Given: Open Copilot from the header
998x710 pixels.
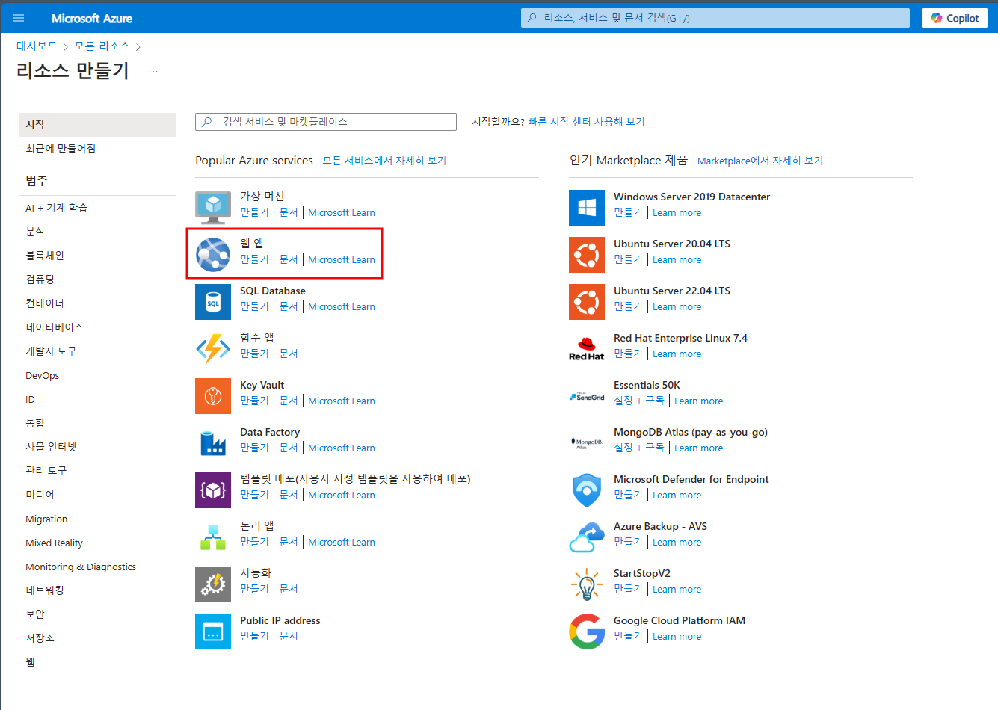Looking at the screenshot, I should pyautogui.click(x=955, y=18).
